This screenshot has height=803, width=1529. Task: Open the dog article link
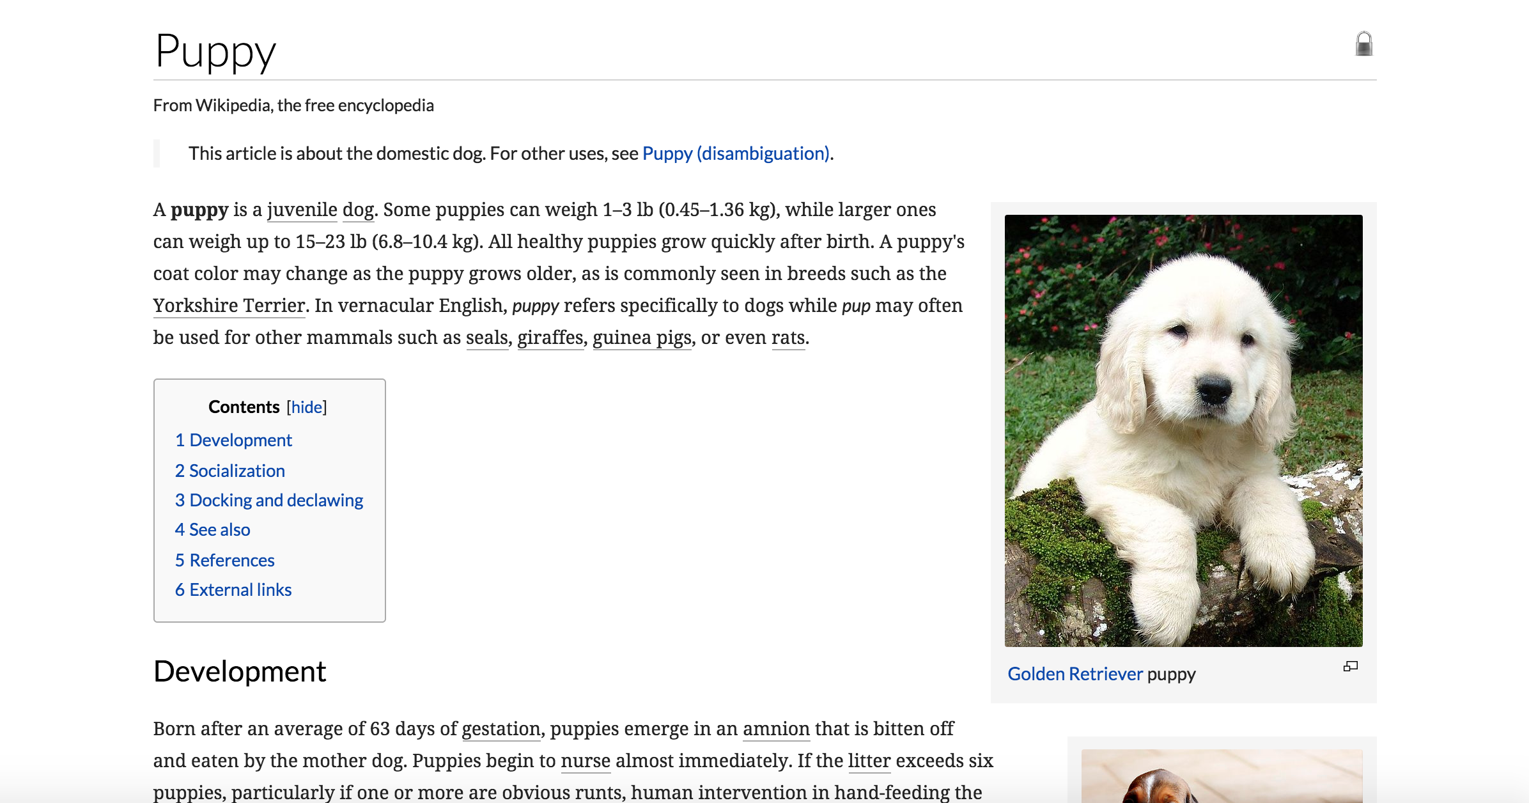[358, 210]
